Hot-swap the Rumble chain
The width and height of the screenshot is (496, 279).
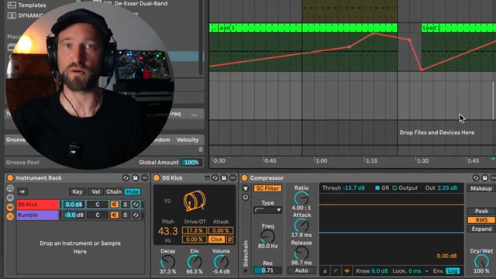136,215
